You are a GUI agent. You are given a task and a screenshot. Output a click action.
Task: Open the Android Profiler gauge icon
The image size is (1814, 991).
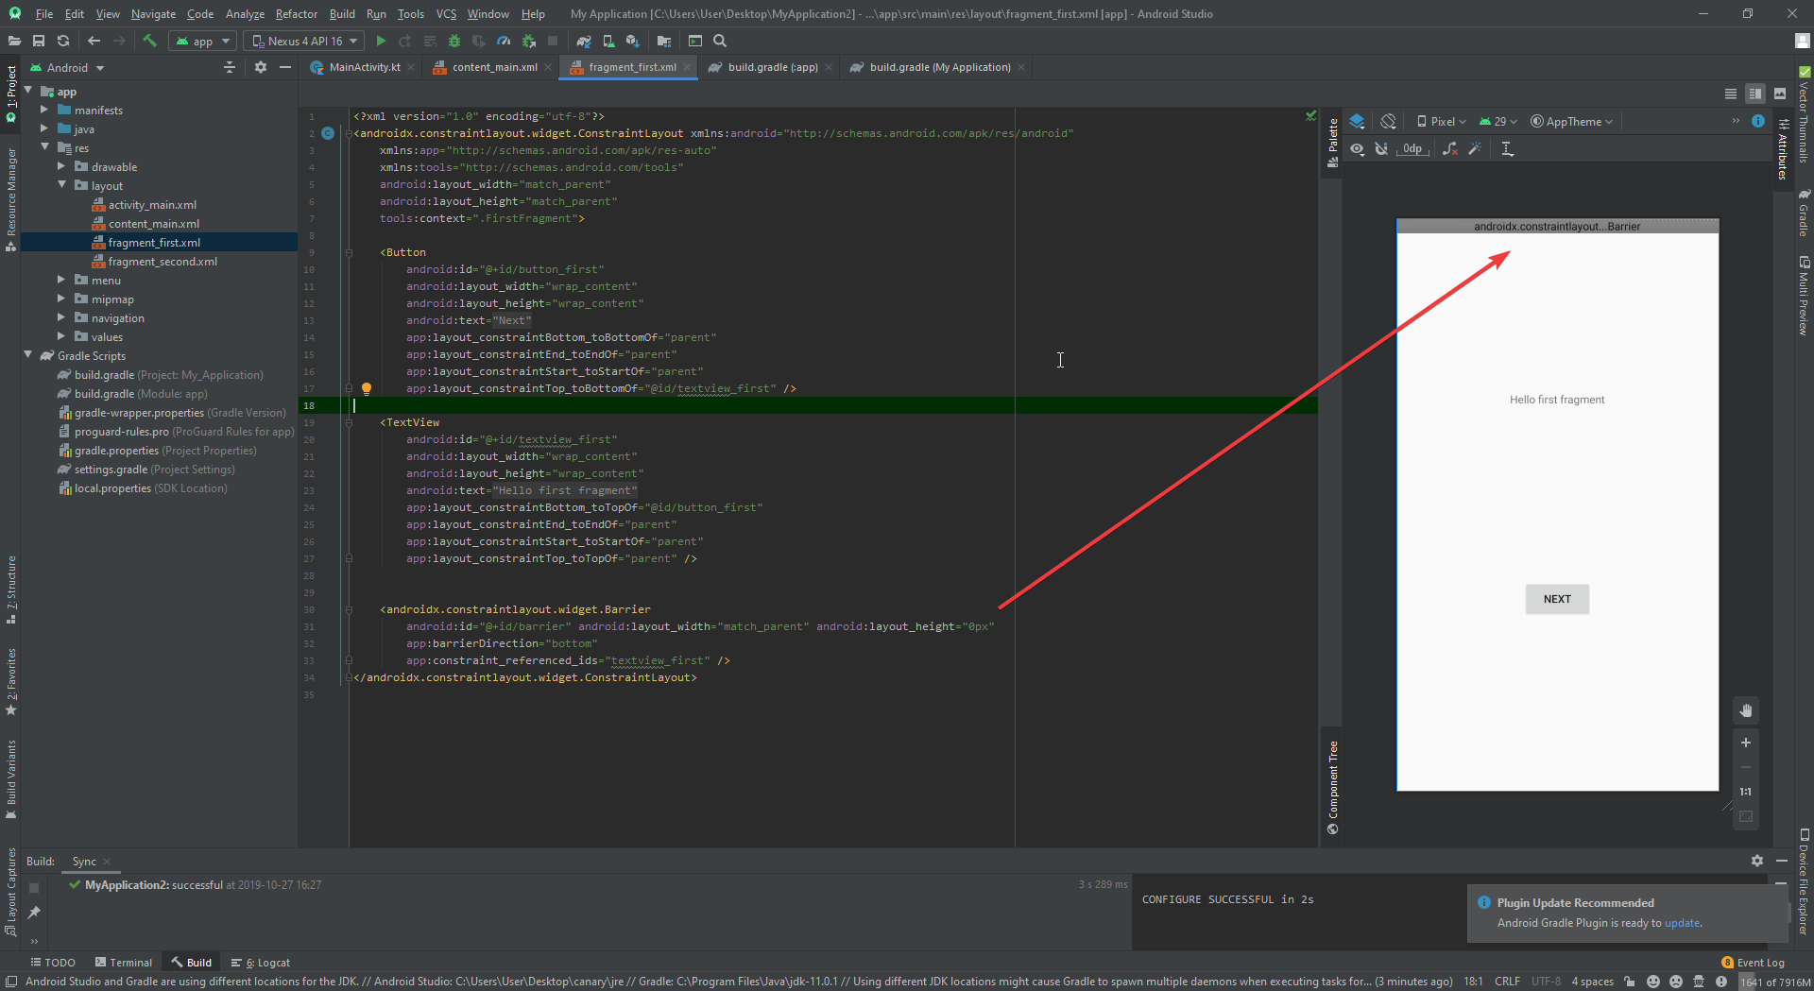pos(504,41)
